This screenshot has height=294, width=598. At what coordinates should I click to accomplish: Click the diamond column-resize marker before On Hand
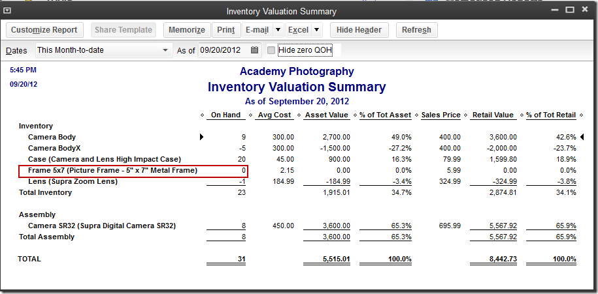202,115
